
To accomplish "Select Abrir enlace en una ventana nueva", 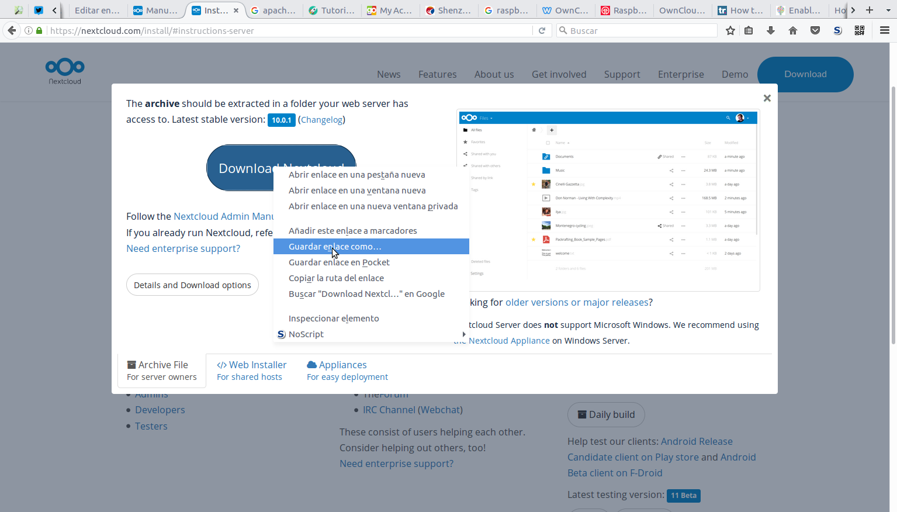I will (371, 191).
